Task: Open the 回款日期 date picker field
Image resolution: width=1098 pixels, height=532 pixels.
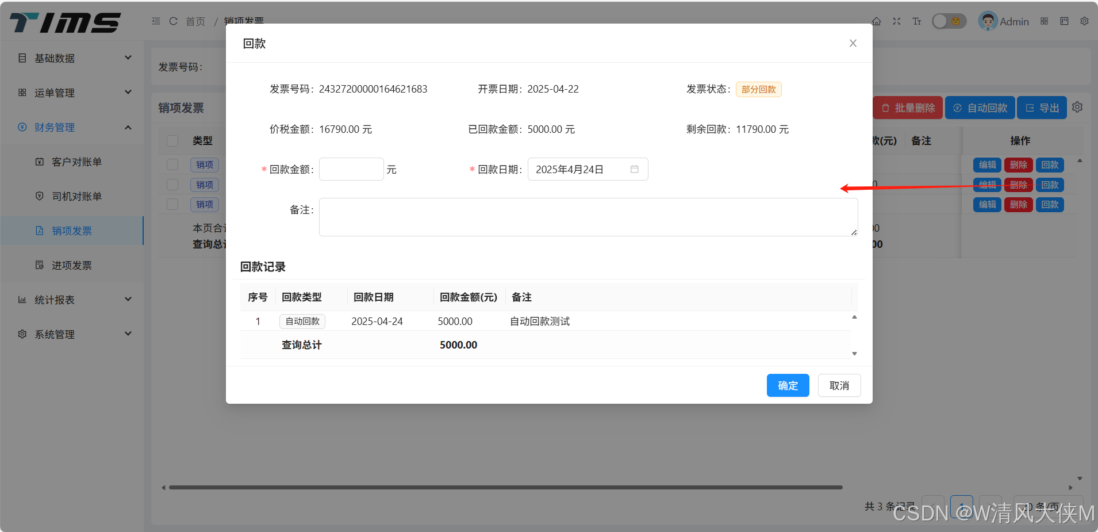Action: click(588, 169)
